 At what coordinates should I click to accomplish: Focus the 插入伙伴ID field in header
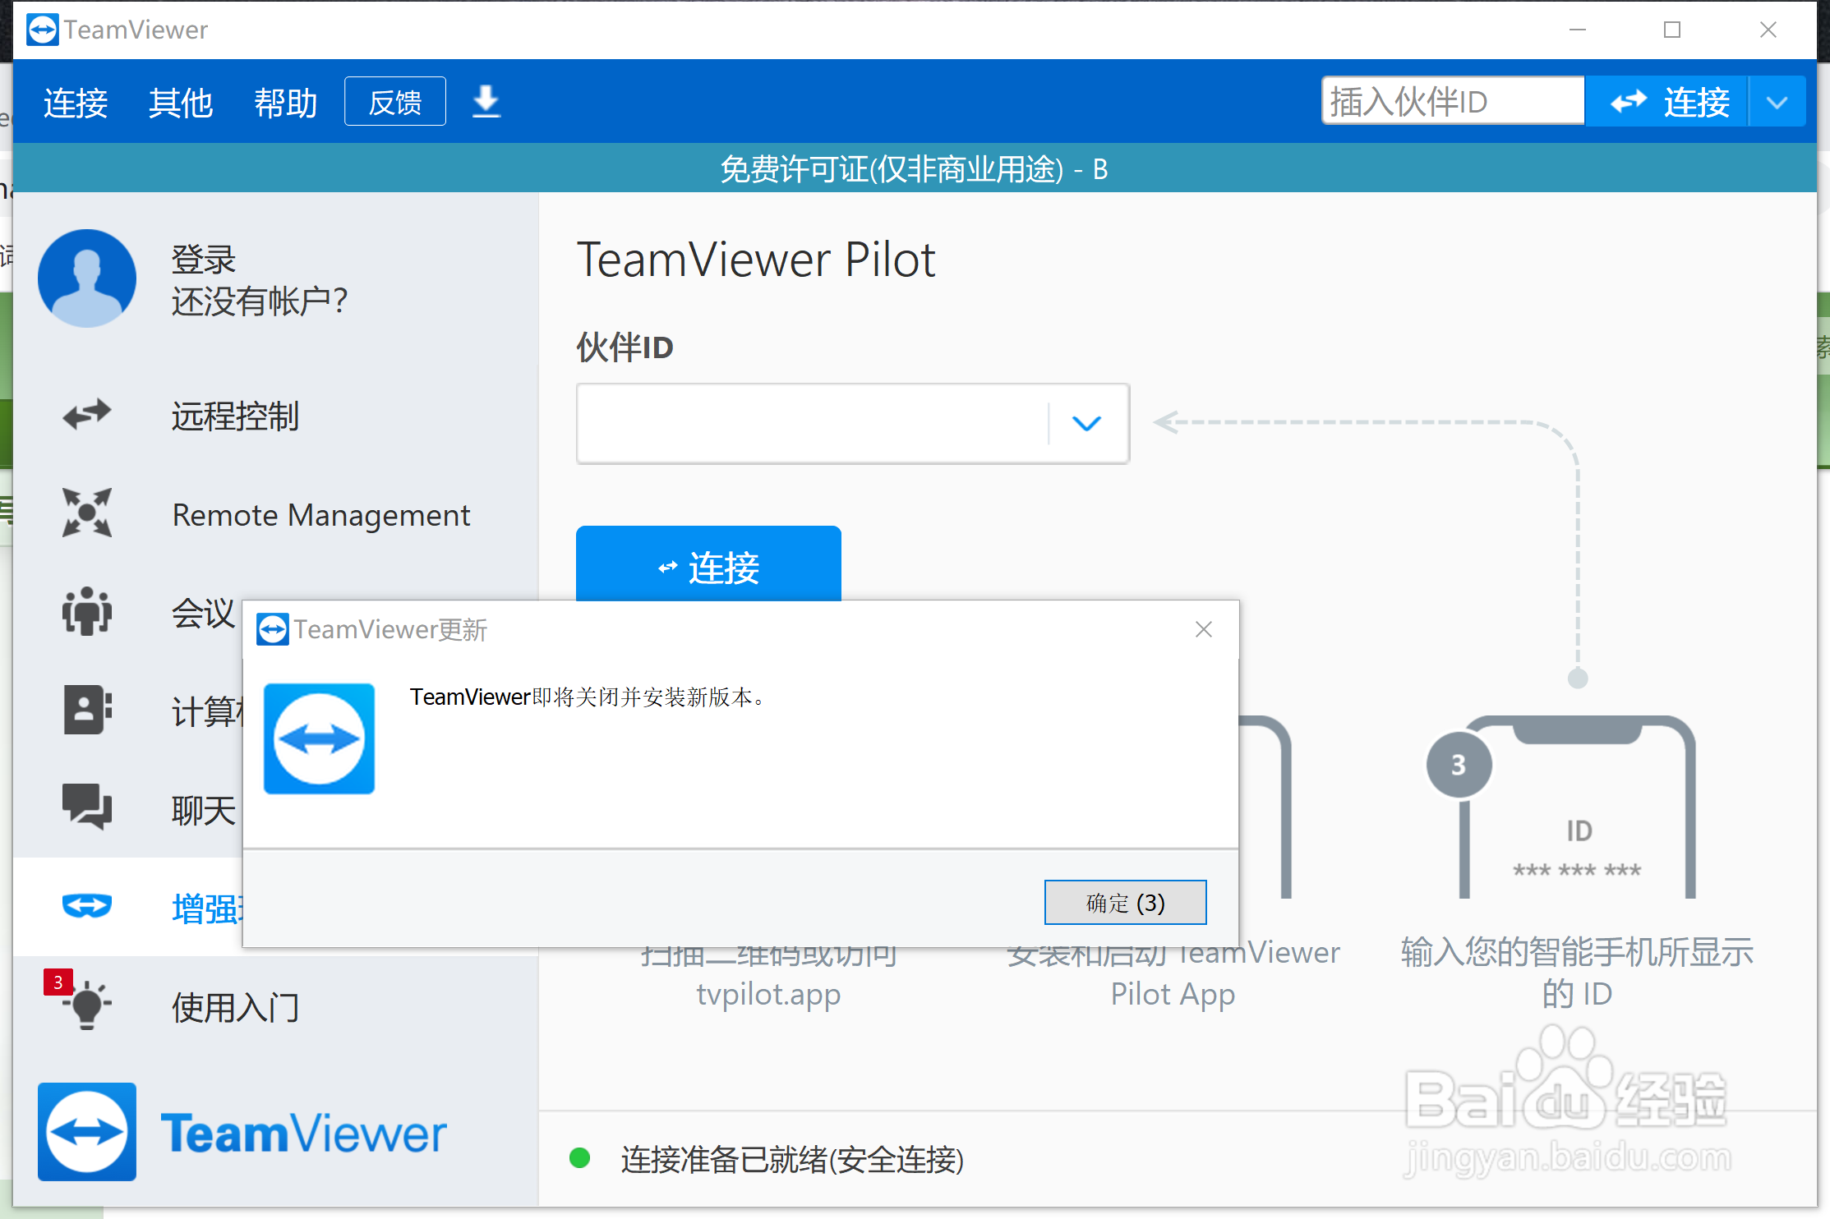[x=1453, y=101]
